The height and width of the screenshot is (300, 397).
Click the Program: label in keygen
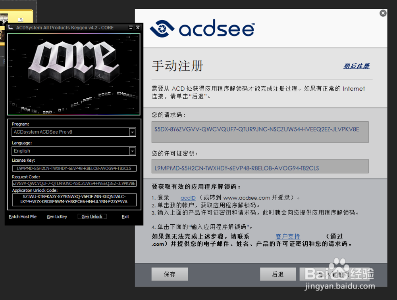21,124
